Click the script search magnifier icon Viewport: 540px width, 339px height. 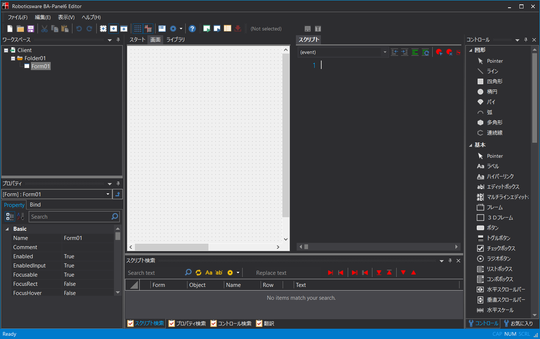click(188, 273)
